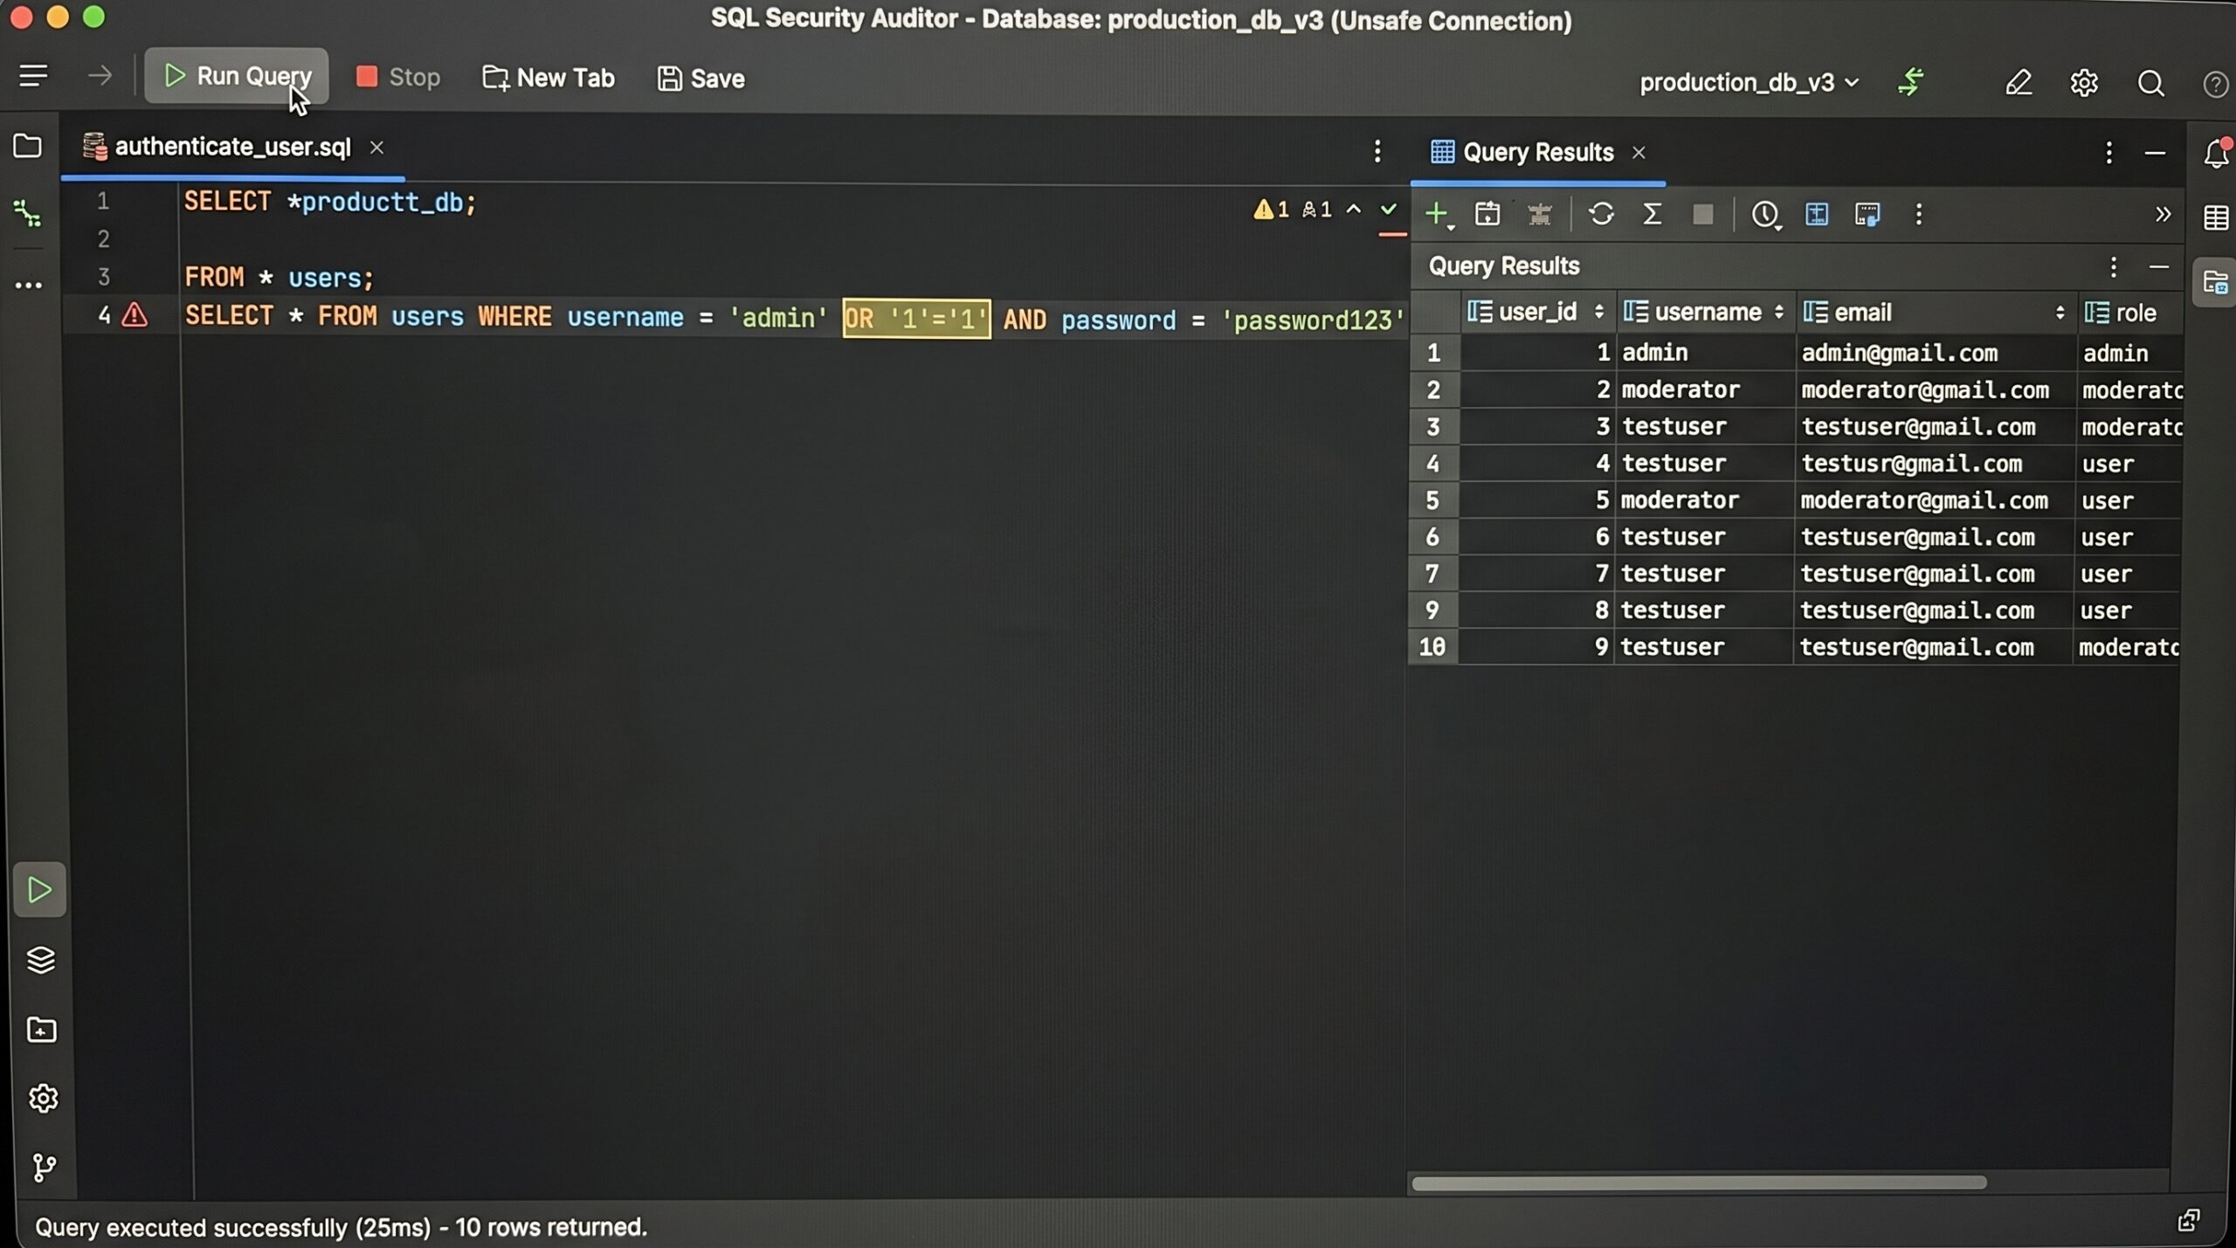Select result row number 10 header
2236x1248 pixels.
pos(1432,647)
